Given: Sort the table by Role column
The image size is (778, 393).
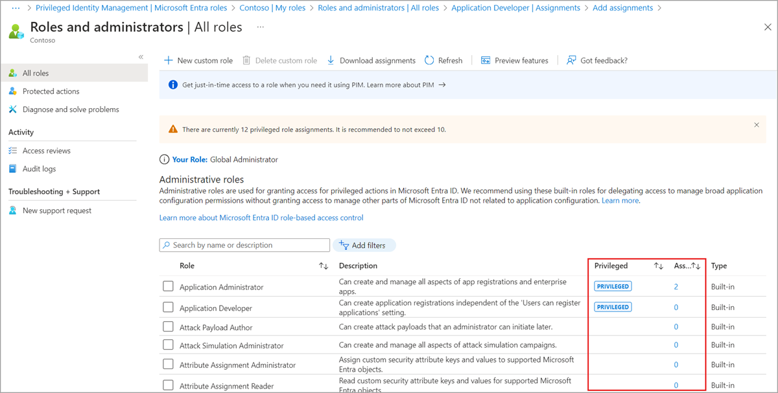Looking at the screenshot, I should pos(324,266).
